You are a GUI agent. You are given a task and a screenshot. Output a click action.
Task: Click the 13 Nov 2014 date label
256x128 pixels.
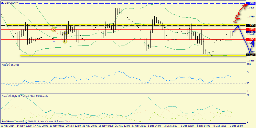[7, 126]
